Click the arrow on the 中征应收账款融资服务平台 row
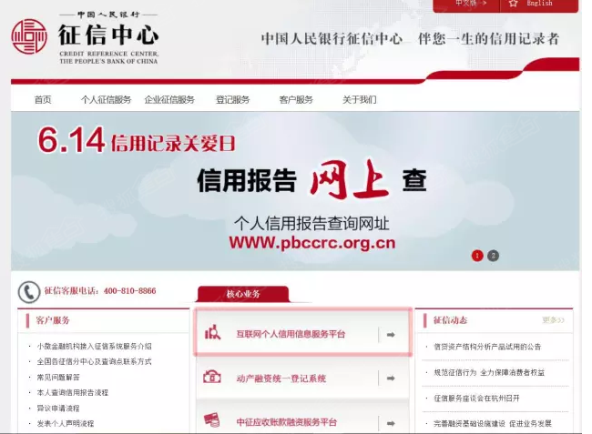Viewport: 592px width, 434px height. click(x=391, y=423)
